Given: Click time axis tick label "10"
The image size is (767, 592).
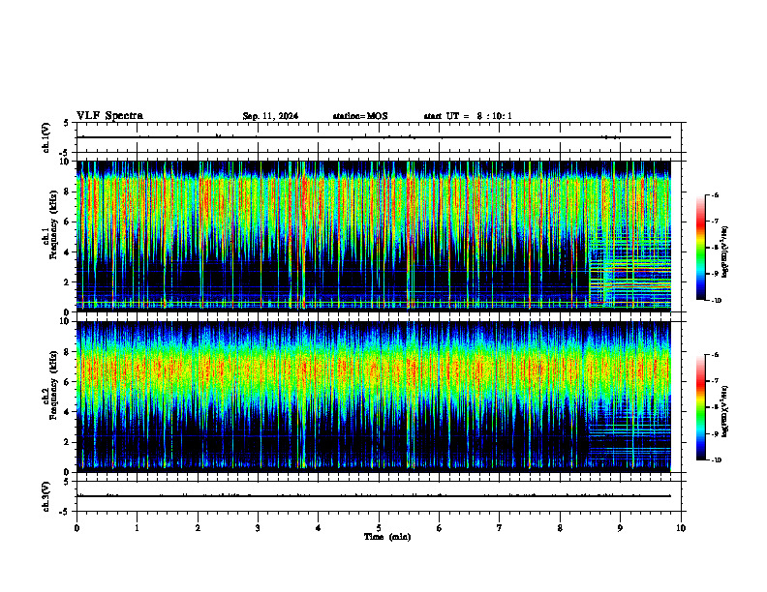Looking at the screenshot, I should point(681,528).
